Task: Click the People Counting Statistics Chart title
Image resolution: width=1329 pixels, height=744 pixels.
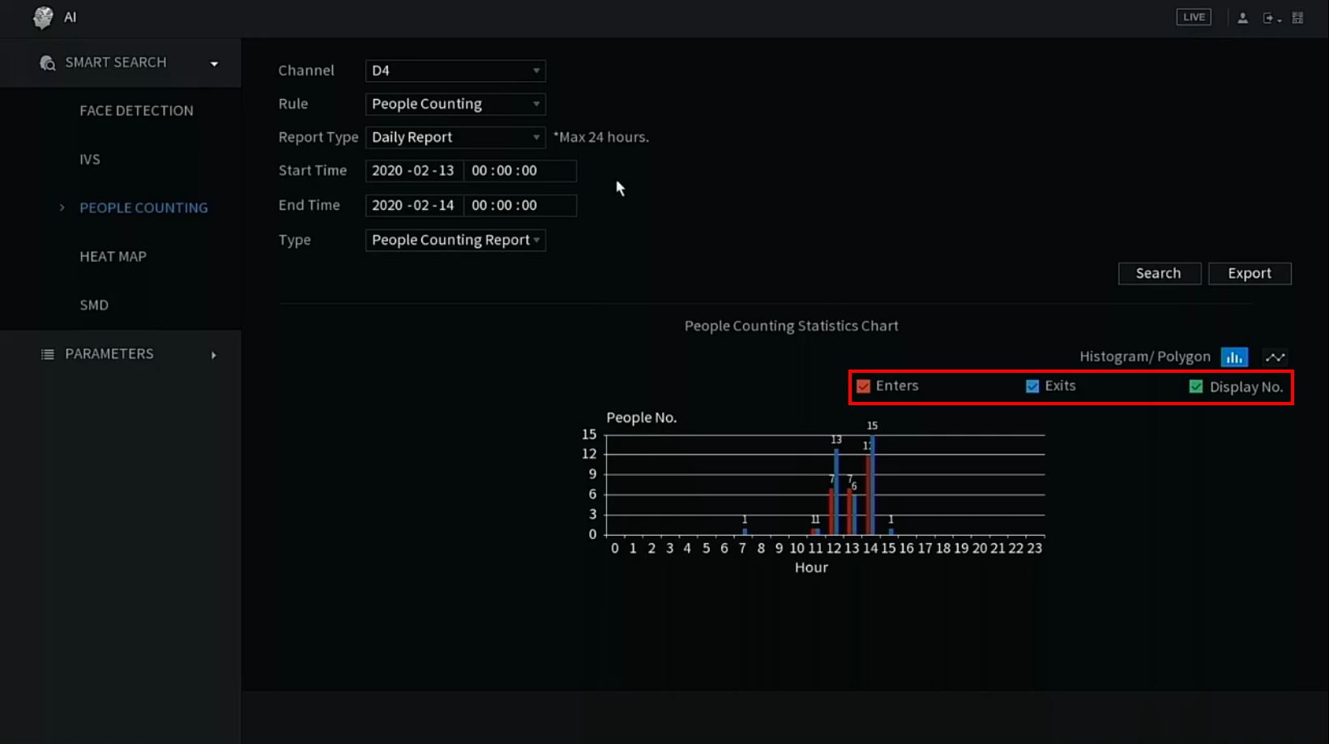Action: 791,326
